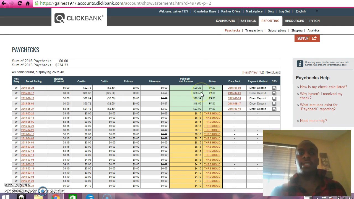The image size is (354, 199).
Task: Open the Partner Offers link
Action: tap(231, 11)
